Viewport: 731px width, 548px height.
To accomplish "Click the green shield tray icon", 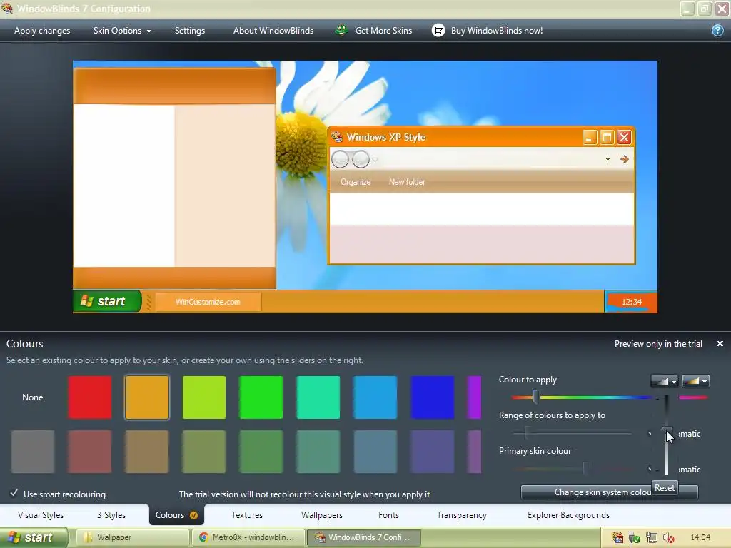I will tap(635, 537).
